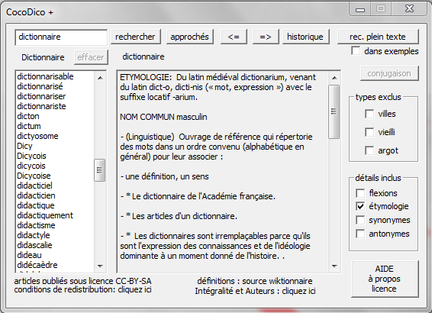432x313 pixels.
Task: Click the conjugaison button
Action: [389, 73]
